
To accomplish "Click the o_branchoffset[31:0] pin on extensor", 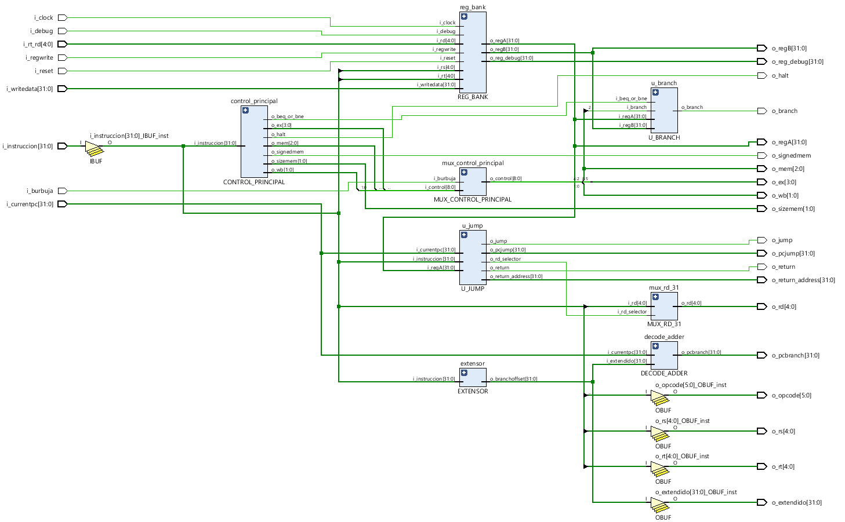I will [513, 379].
